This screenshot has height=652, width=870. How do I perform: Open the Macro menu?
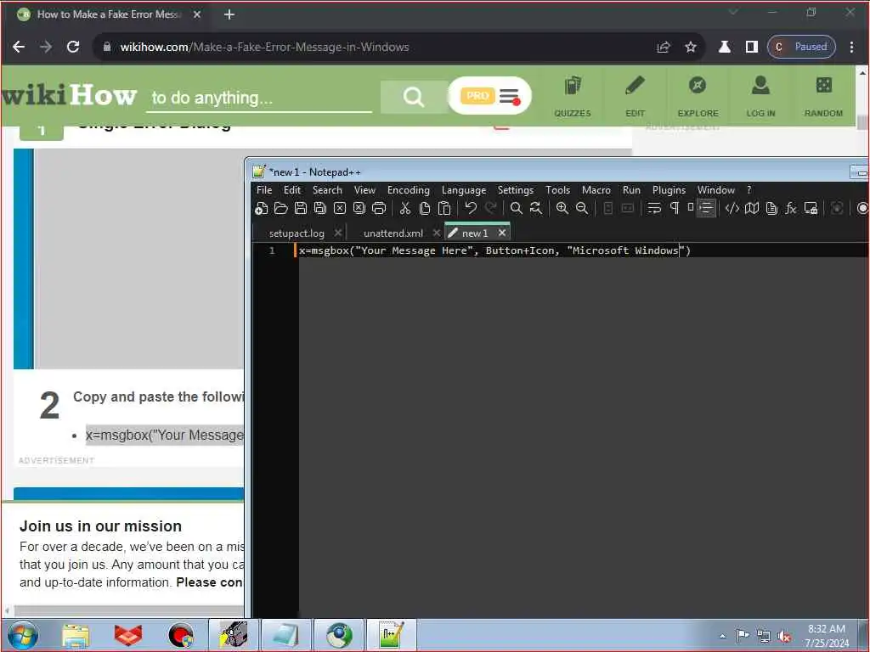tap(596, 190)
